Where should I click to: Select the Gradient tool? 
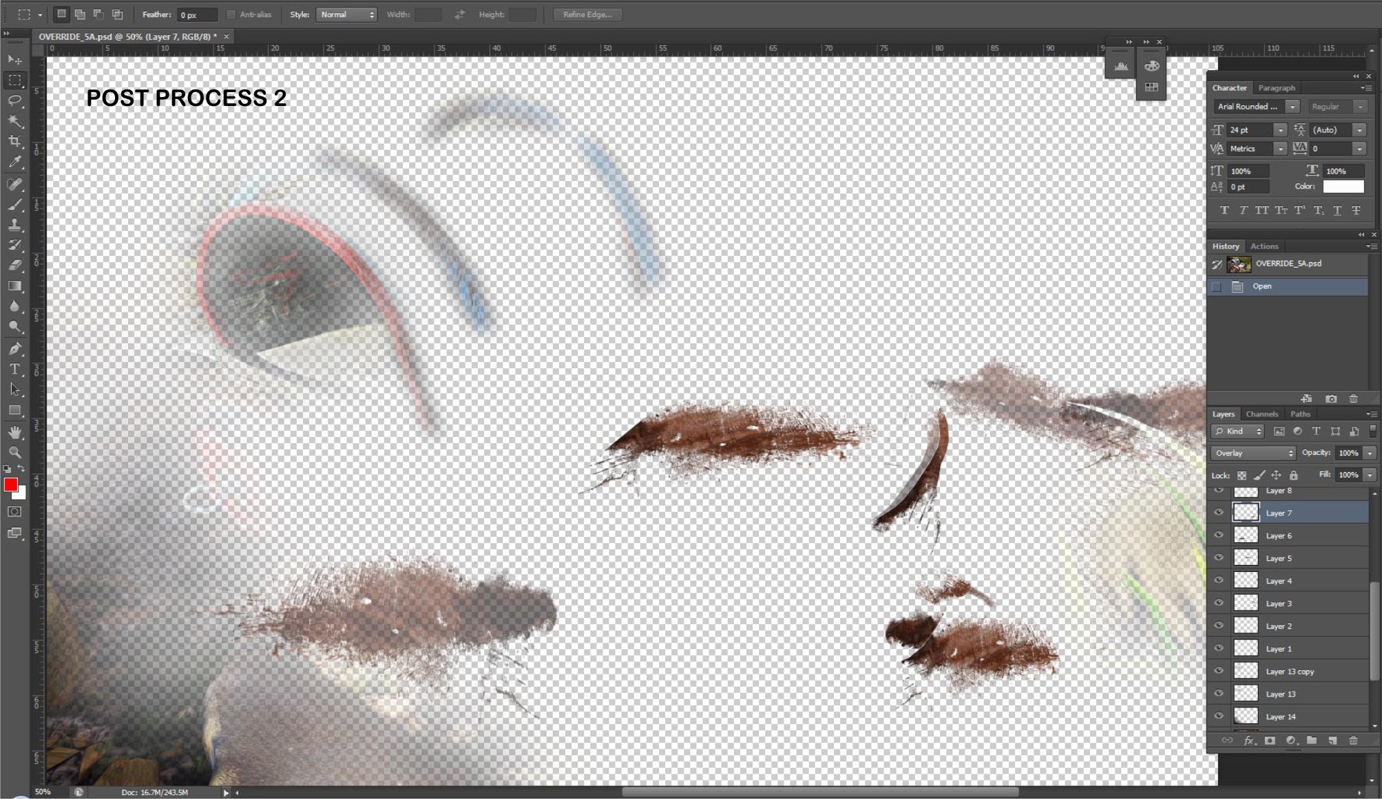[14, 286]
